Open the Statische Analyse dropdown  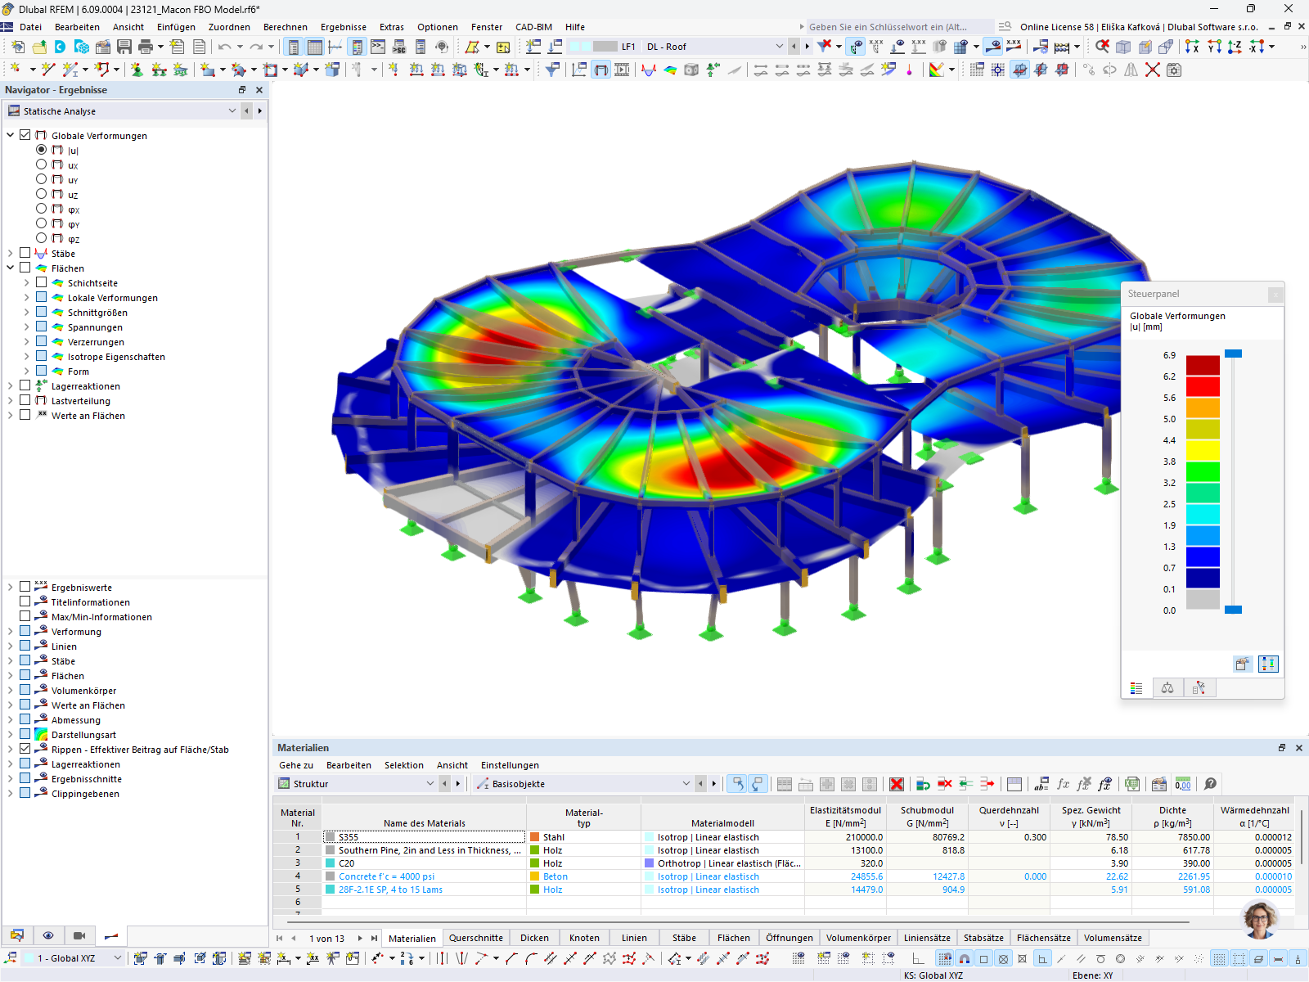pyautogui.click(x=232, y=110)
